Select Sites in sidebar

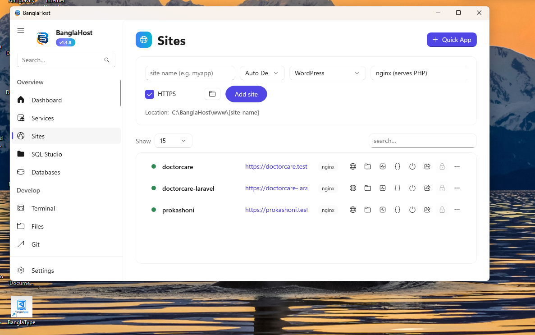66,136
